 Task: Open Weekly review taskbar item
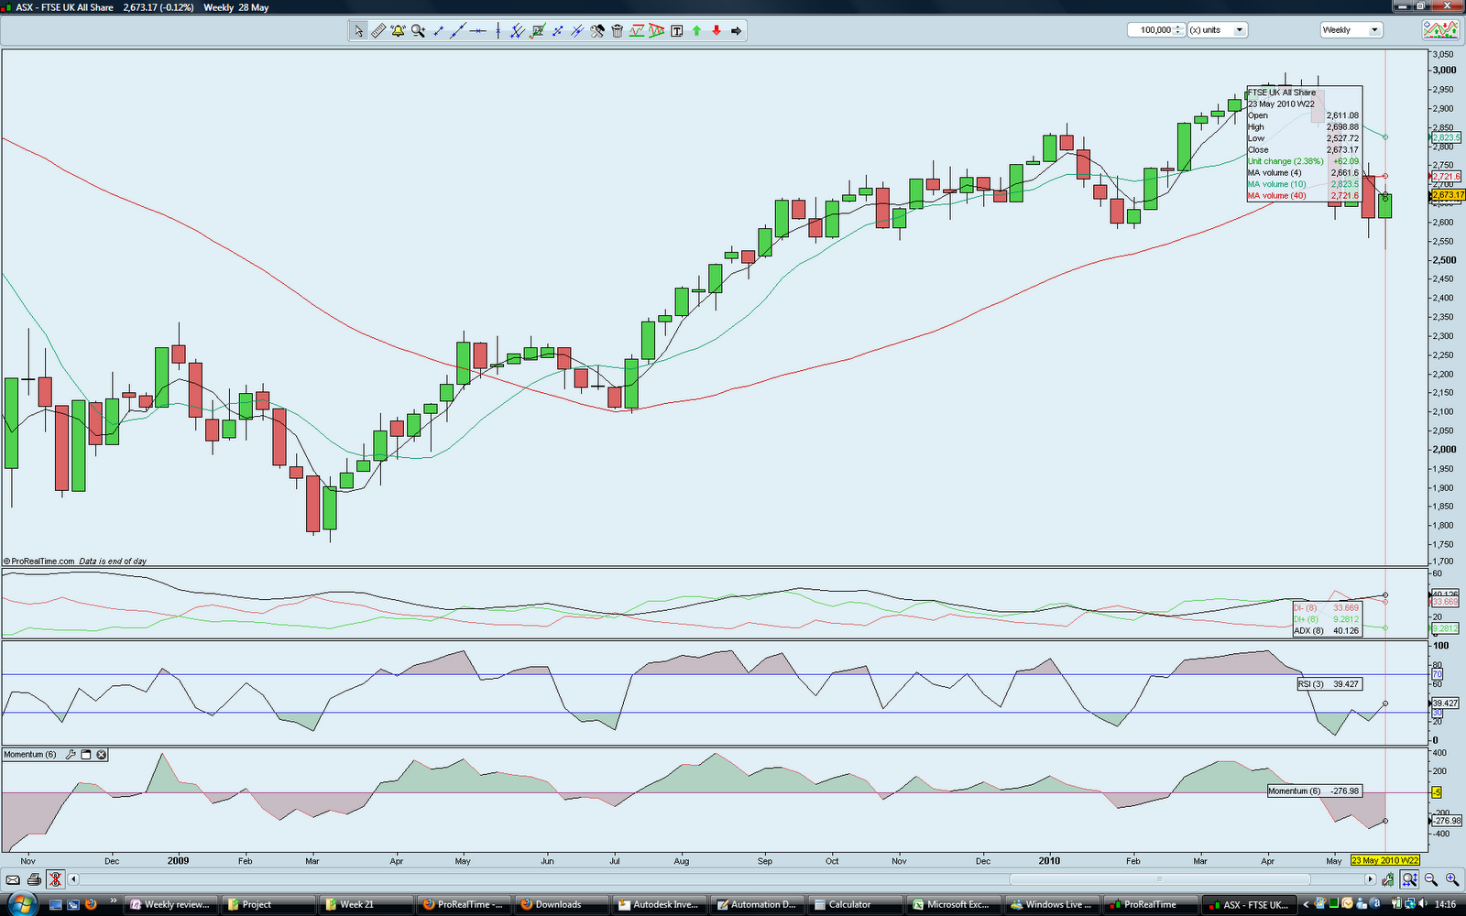point(171,904)
